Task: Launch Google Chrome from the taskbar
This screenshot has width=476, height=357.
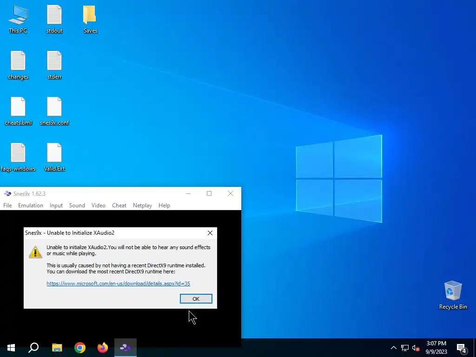Action: [x=80, y=348]
